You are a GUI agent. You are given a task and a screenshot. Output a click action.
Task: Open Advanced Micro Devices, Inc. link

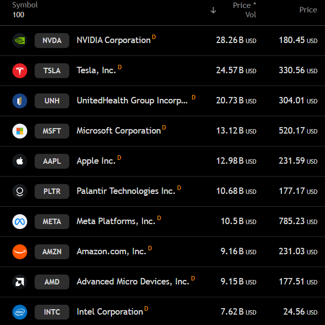133,281
